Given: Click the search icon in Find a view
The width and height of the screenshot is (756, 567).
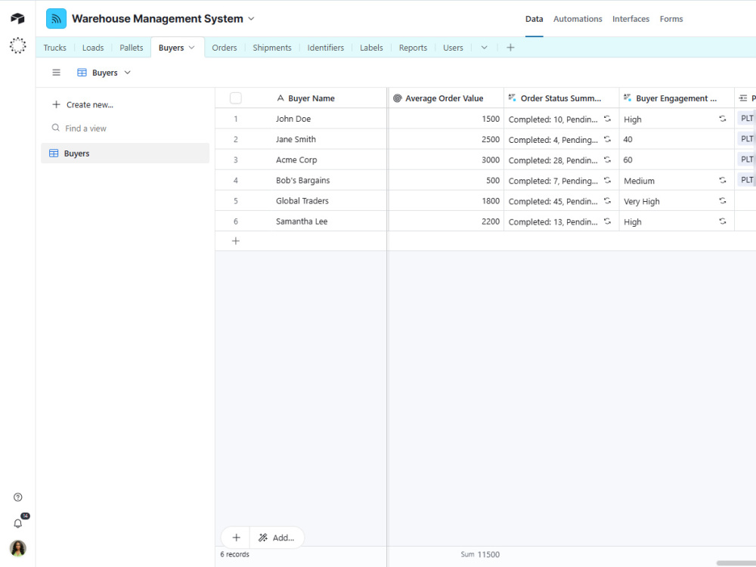Looking at the screenshot, I should (56, 128).
